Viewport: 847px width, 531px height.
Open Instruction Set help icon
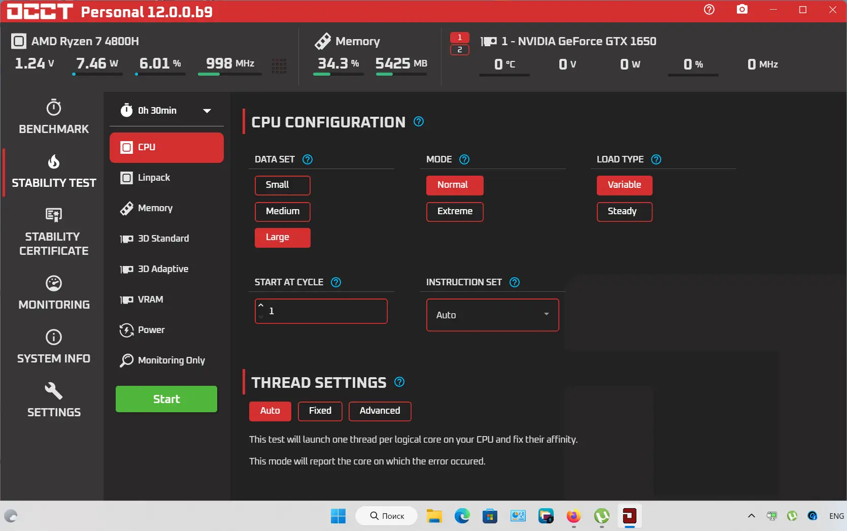pos(515,282)
